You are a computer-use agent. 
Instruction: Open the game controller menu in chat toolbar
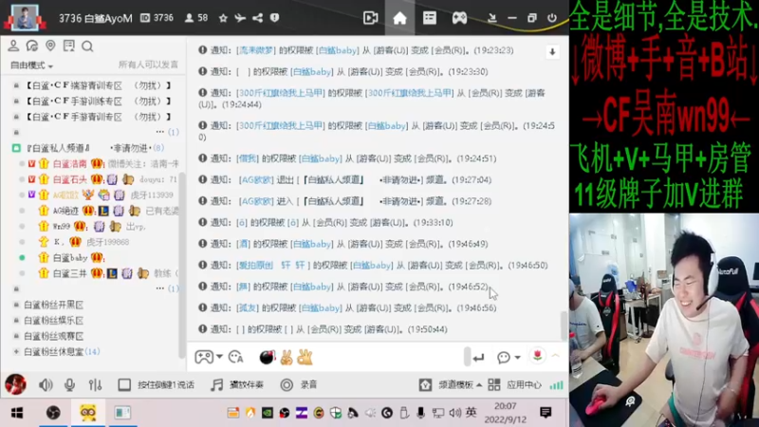[x=208, y=358]
